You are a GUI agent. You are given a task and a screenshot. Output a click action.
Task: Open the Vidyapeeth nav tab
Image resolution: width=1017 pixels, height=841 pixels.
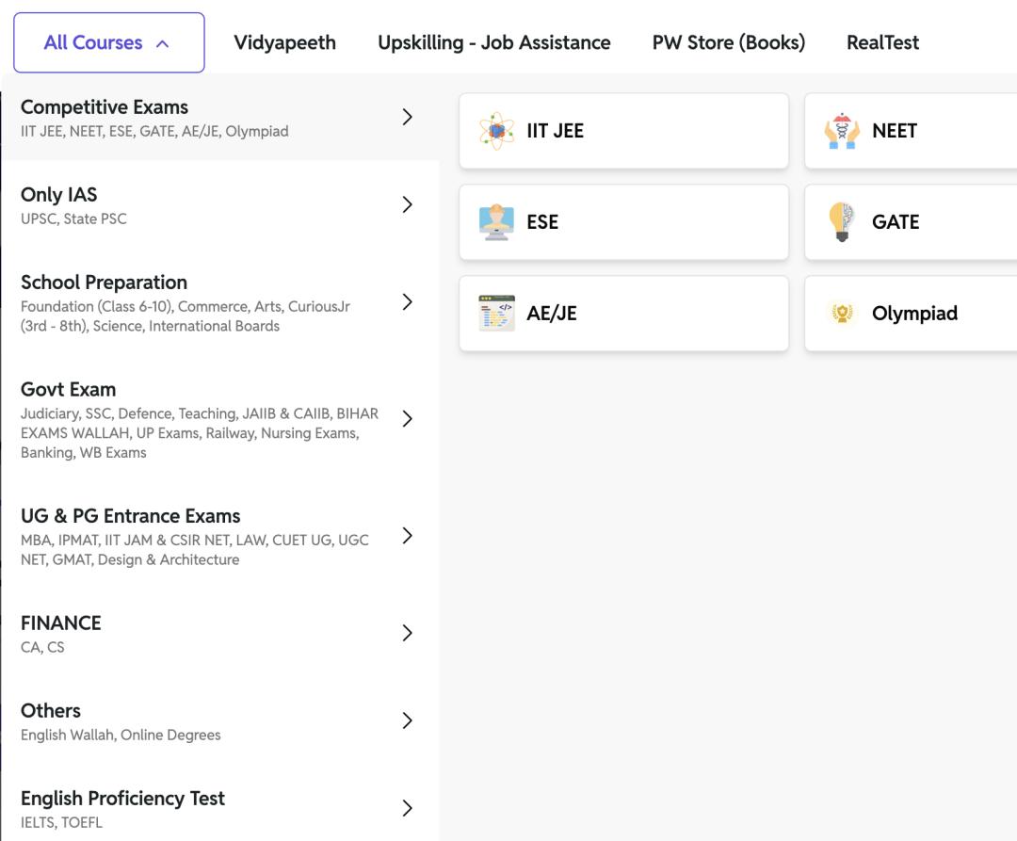pyautogui.click(x=284, y=42)
